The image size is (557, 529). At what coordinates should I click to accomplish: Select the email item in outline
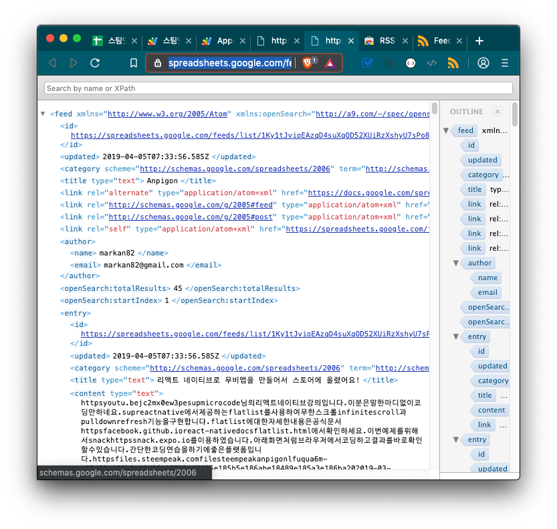click(x=487, y=292)
